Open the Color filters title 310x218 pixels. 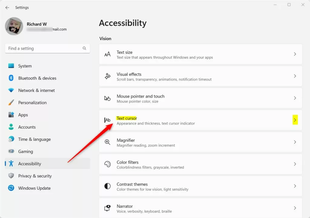pos(127,162)
